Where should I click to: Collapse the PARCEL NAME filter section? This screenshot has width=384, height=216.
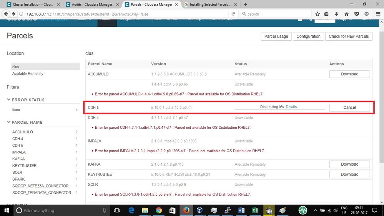click(x=8, y=122)
